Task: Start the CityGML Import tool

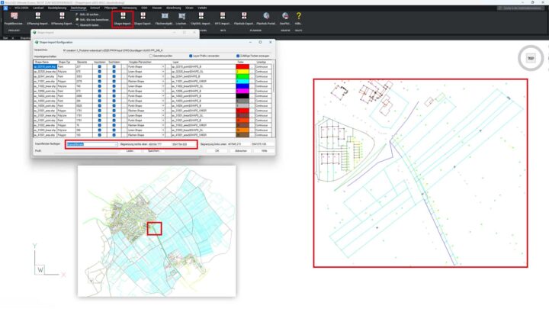Action: (x=201, y=18)
